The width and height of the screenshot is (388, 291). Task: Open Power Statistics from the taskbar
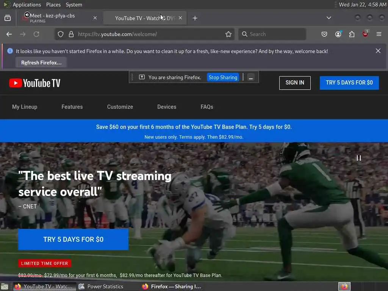(101, 286)
